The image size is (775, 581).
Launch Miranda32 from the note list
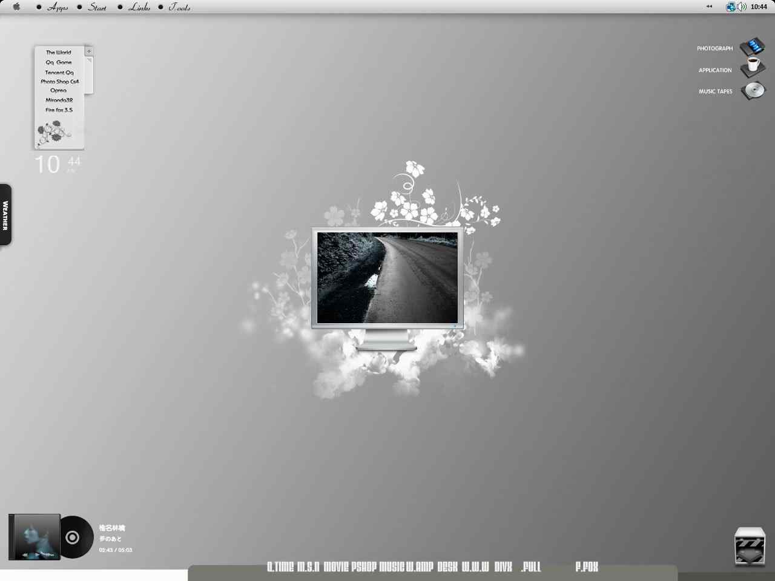(59, 100)
